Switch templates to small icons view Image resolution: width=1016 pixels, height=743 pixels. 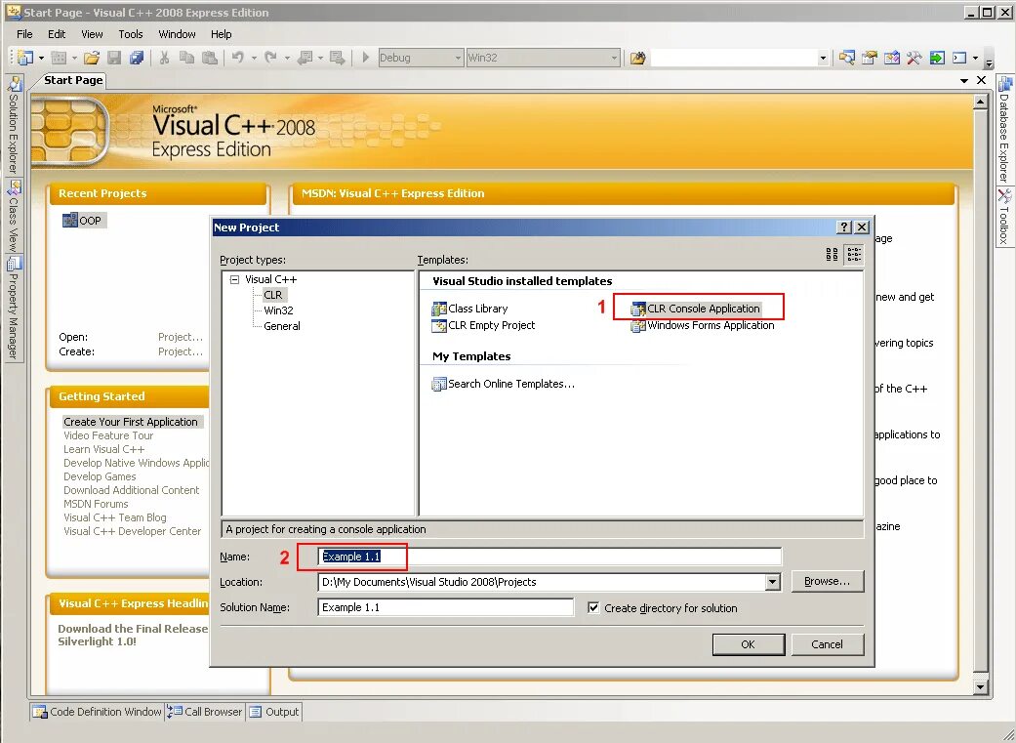tap(854, 254)
